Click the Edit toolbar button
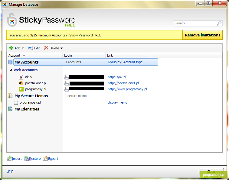This screenshot has width=229, height=180. [34, 48]
